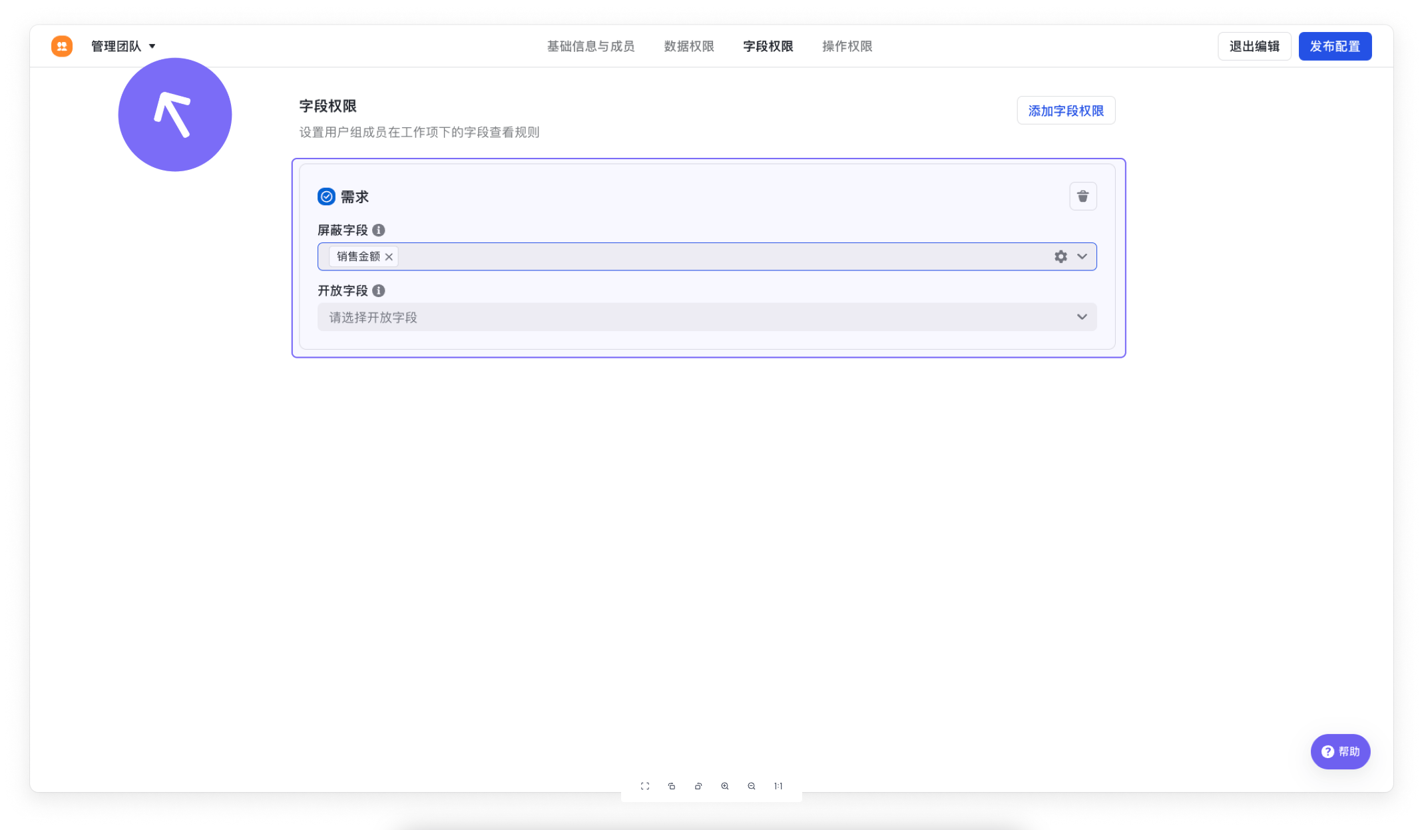1424x830 pixels.
Task: Focus the 屏蔽字段 input field
Action: [707, 256]
